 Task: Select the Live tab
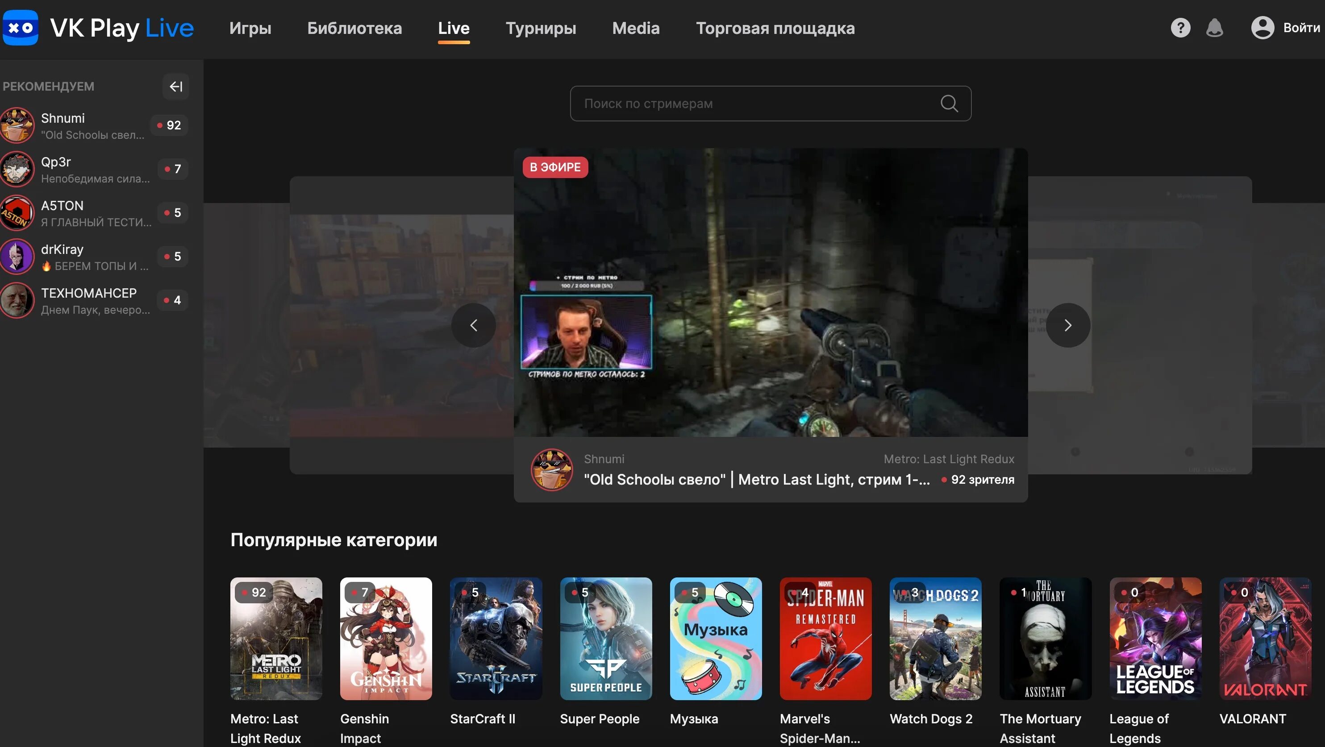[454, 28]
